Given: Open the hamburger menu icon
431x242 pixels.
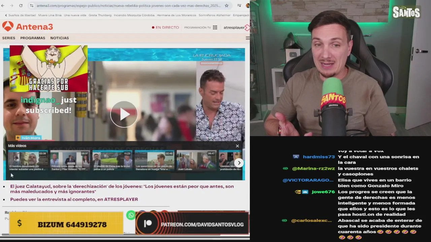Looking at the screenshot, I should click(x=248, y=38).
